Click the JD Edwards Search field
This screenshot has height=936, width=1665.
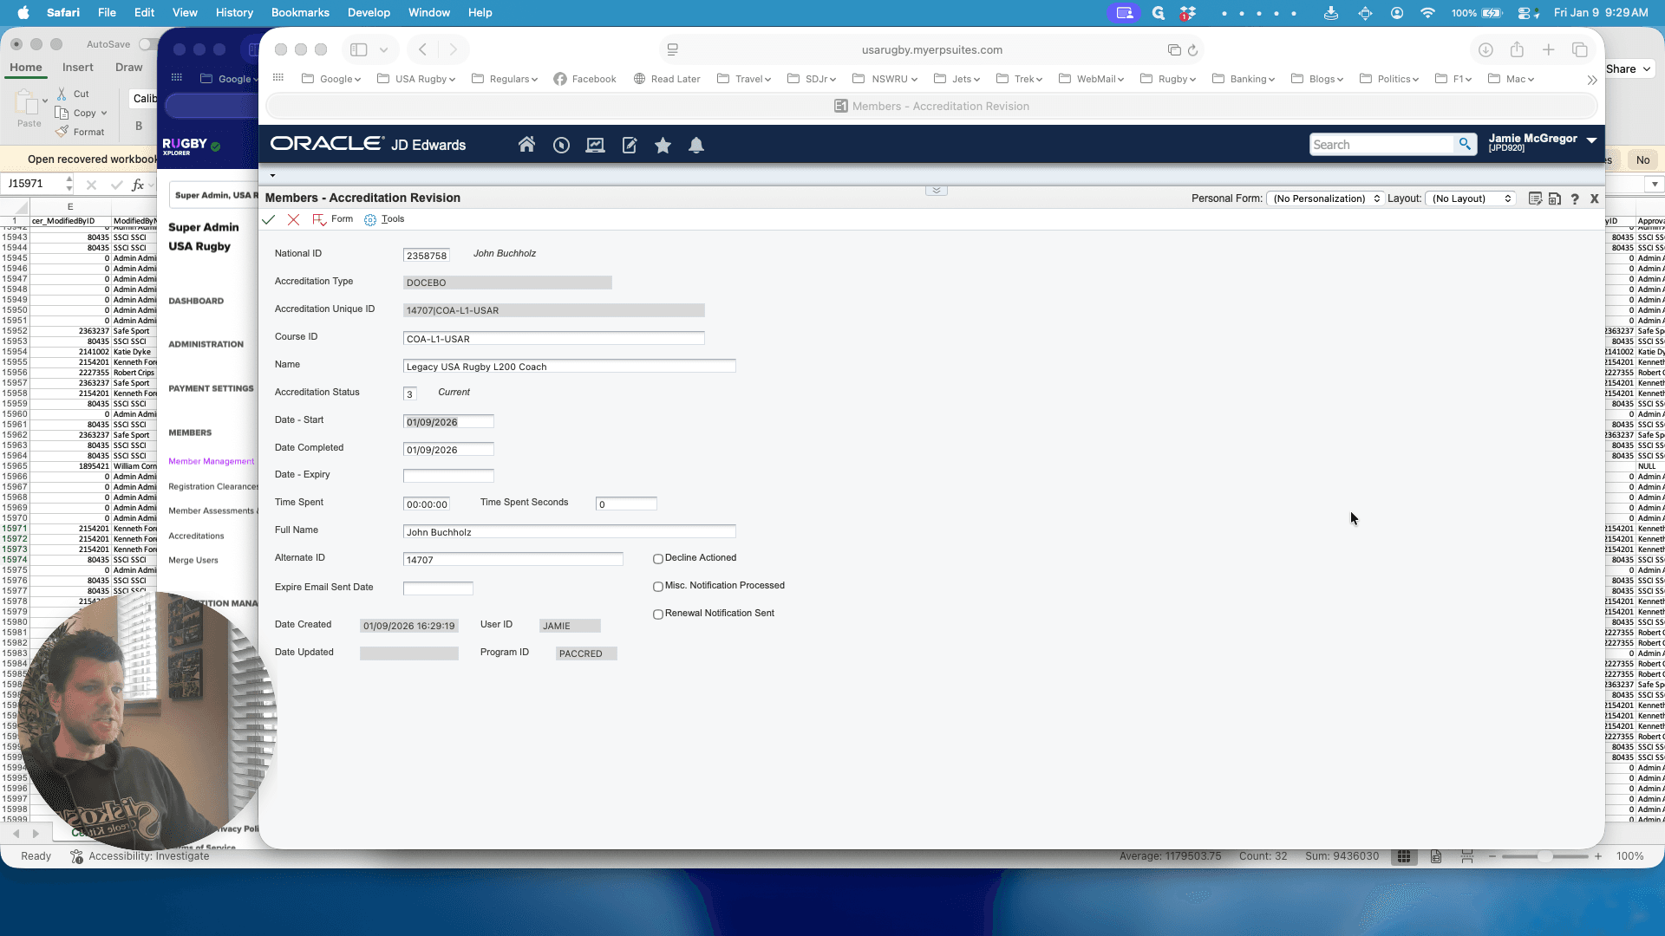tap(1381, 145)
